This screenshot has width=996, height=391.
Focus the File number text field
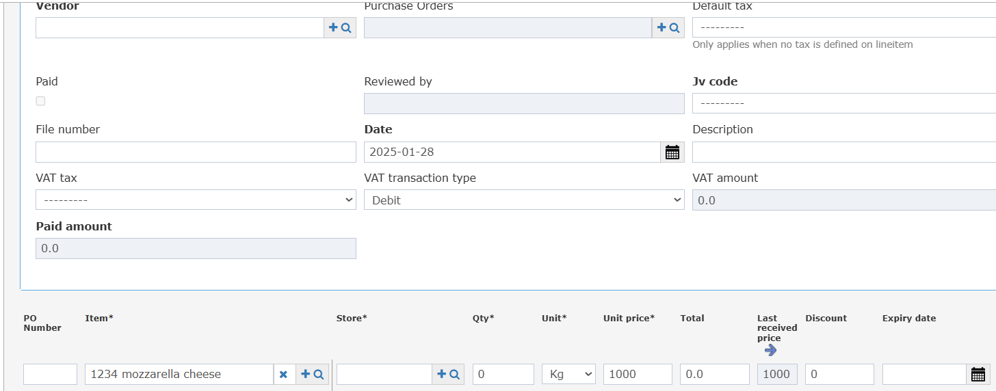196,152
